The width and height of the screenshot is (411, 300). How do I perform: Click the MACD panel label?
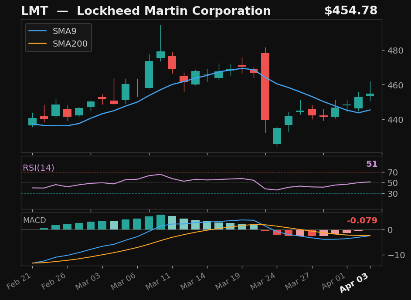click(34, 220)
